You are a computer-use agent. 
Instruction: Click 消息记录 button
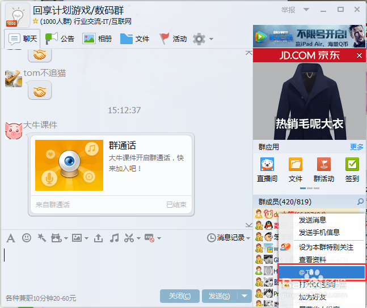(229, 238)
